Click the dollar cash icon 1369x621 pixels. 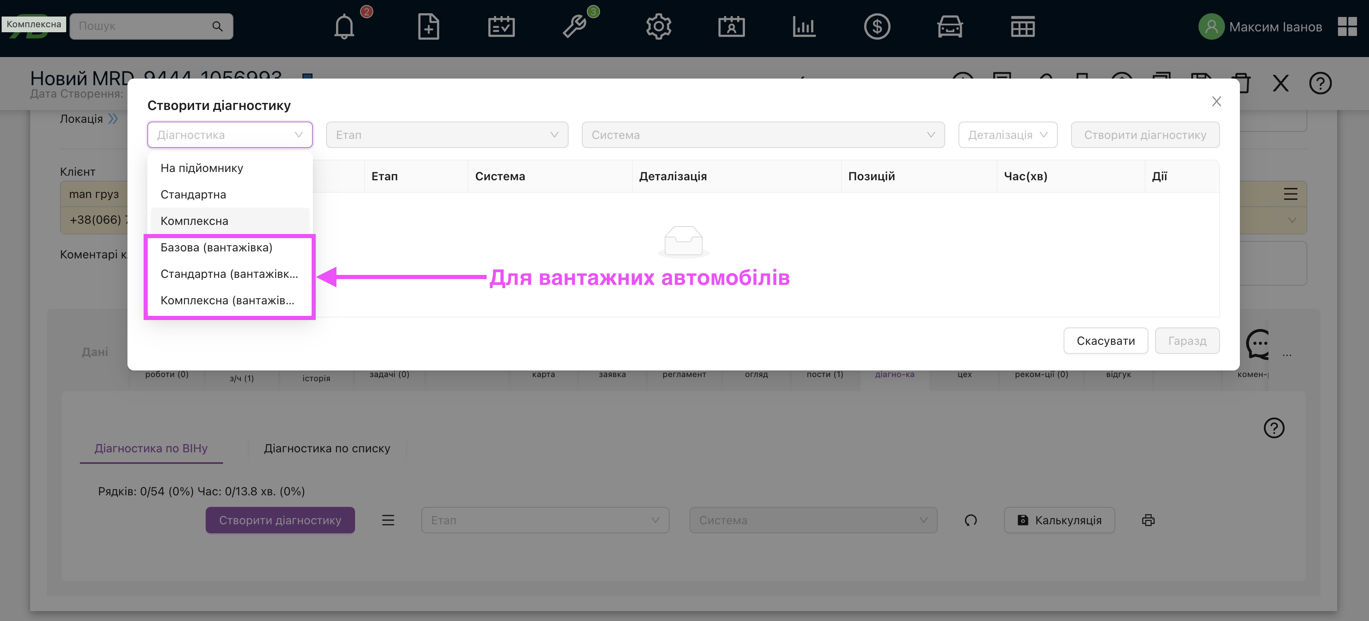coord(877,26)
